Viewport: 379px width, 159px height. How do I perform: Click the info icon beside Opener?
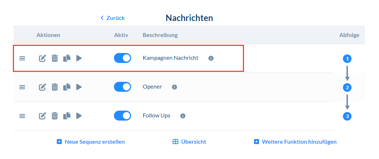[174, 87]
